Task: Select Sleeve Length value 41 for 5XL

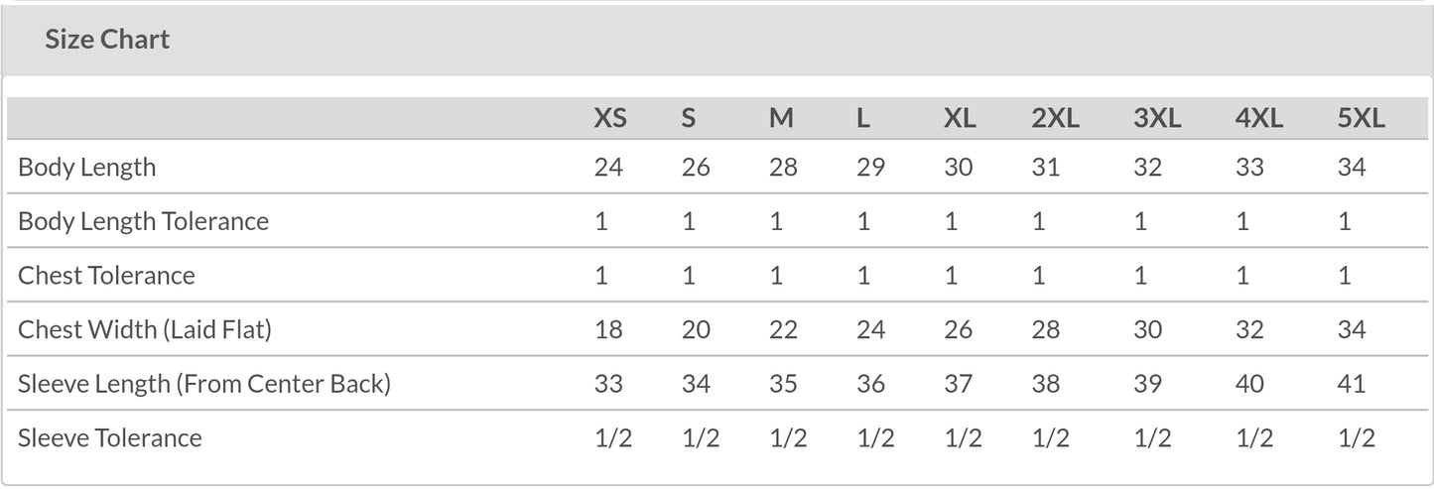Action: (x=1351, y=383)
